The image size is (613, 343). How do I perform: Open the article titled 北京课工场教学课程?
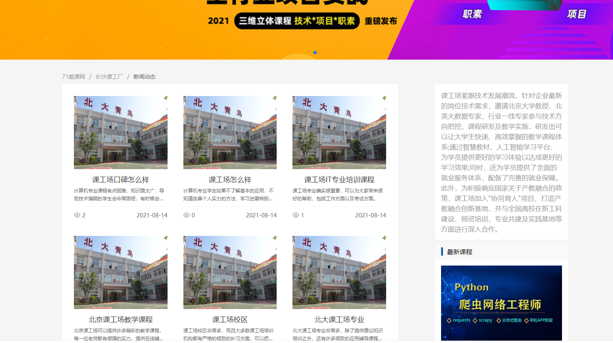coord(121,320)
